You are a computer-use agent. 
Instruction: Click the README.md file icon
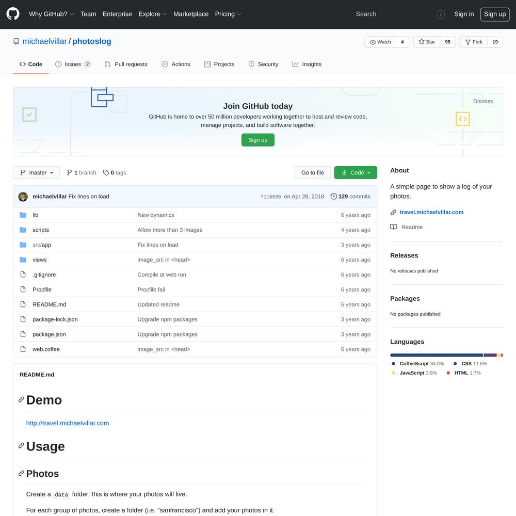(23, 304)
